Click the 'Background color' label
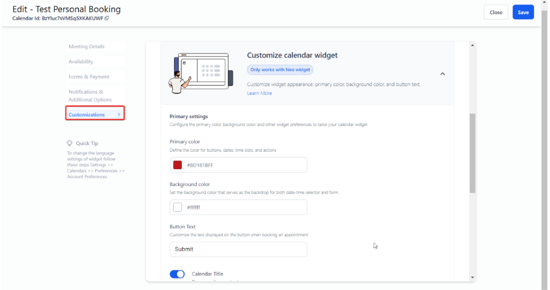This screenshot has height=290, width=550. 190,184
